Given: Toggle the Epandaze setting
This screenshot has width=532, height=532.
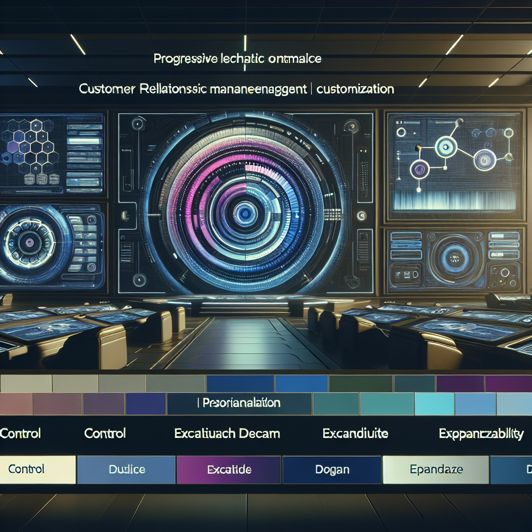Looking at the screenshot, I should [436, 469].
